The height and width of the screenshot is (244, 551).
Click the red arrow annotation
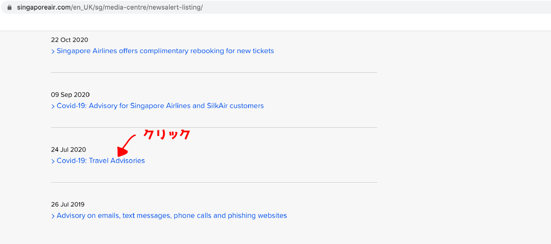click(x=127, y=146)
